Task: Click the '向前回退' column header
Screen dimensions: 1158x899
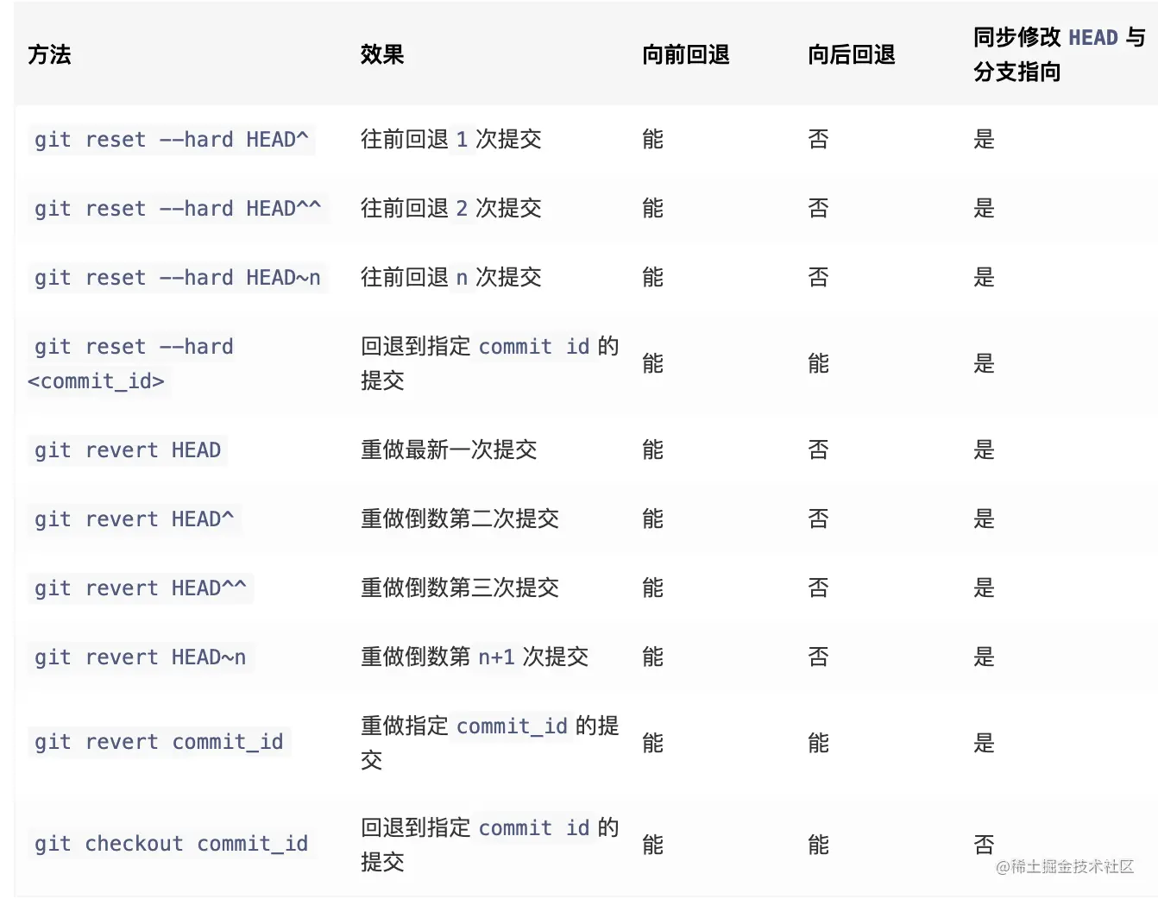Action: [686, 54]
